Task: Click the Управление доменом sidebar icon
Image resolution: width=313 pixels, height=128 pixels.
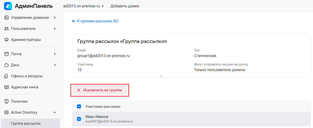Action: click(x=7, y=18)
